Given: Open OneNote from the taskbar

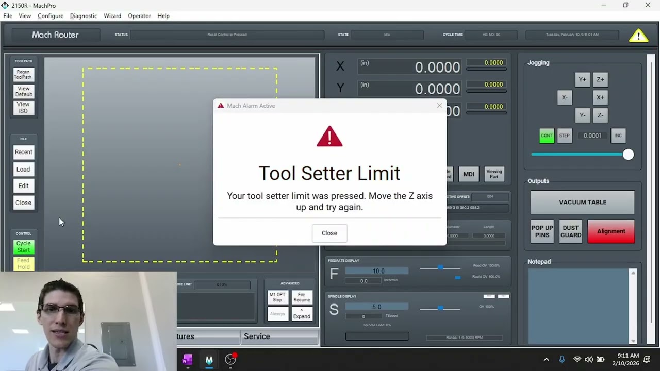Looking at the screenshot, I should pos(187,359).
